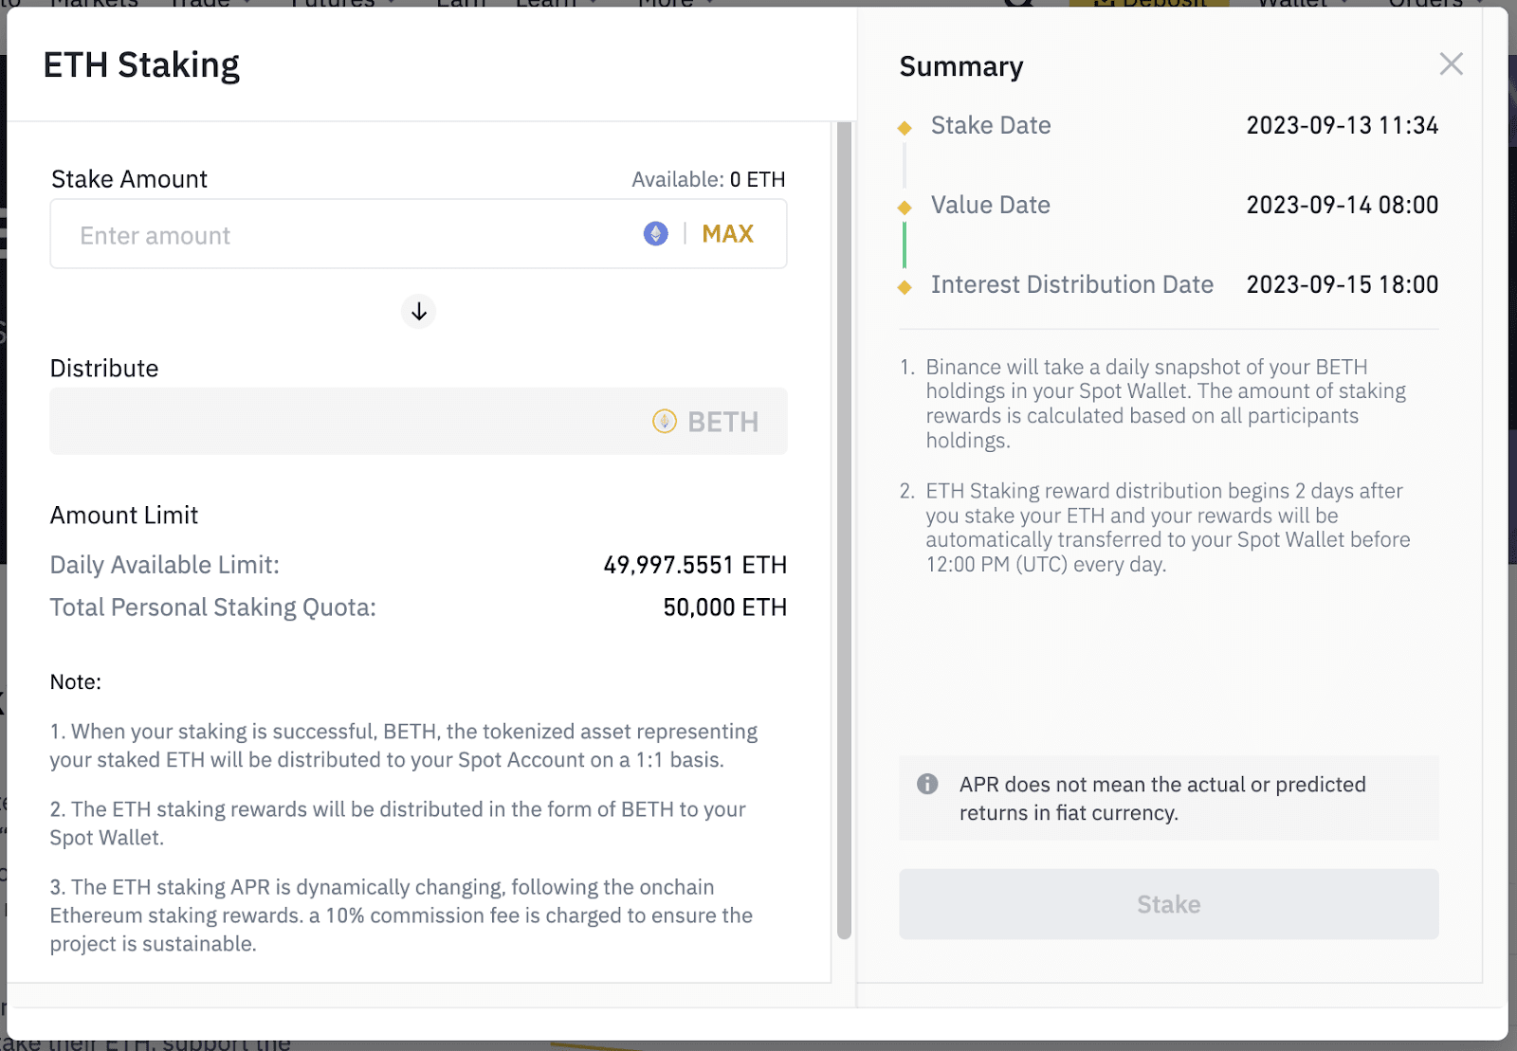Image resolution: width=1517 pixels, height=1051 pixels.
Task: Click the ETH coin icon in the amount field
Action: tap(656, 234)
